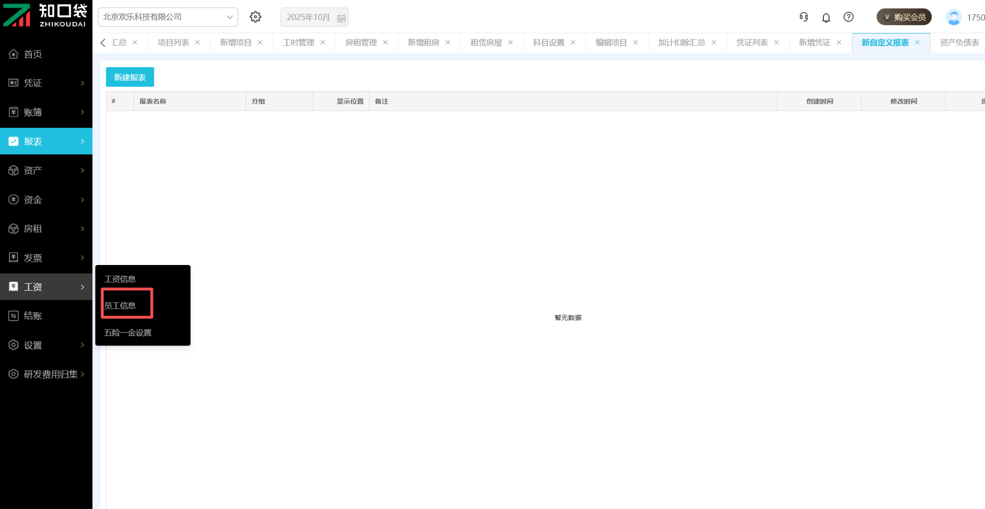This screenshot has height=509, width=985.
Task: Select 五险一金设置 from the submenu
Action: pyautogui.click(x=128, y=333)
